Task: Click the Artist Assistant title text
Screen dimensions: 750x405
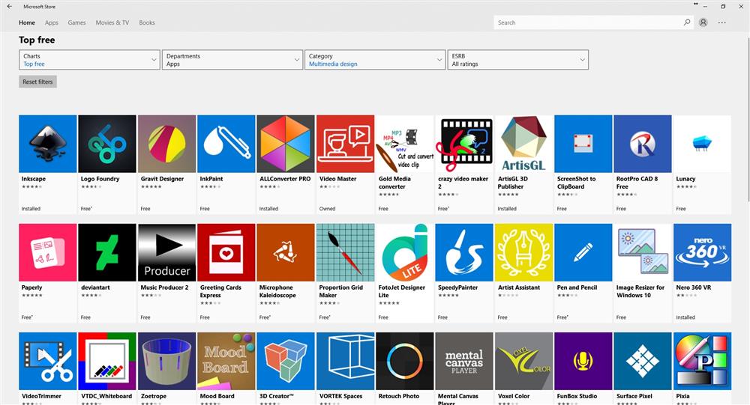Action: [518, 287]
